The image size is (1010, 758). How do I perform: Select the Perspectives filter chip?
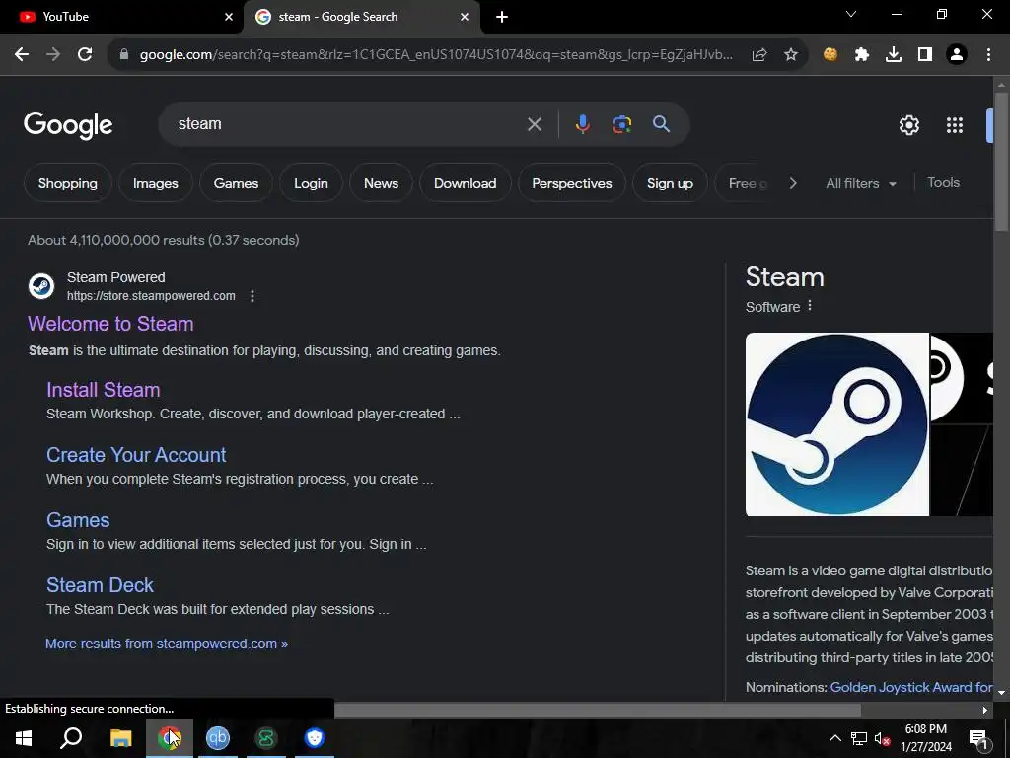point(572,183)
